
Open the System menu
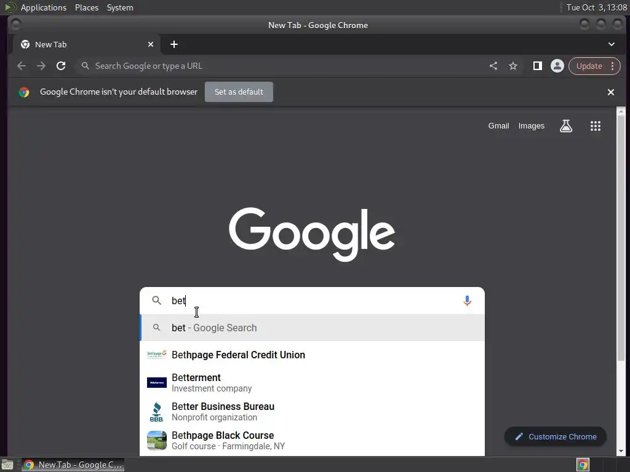coord(120,7)
